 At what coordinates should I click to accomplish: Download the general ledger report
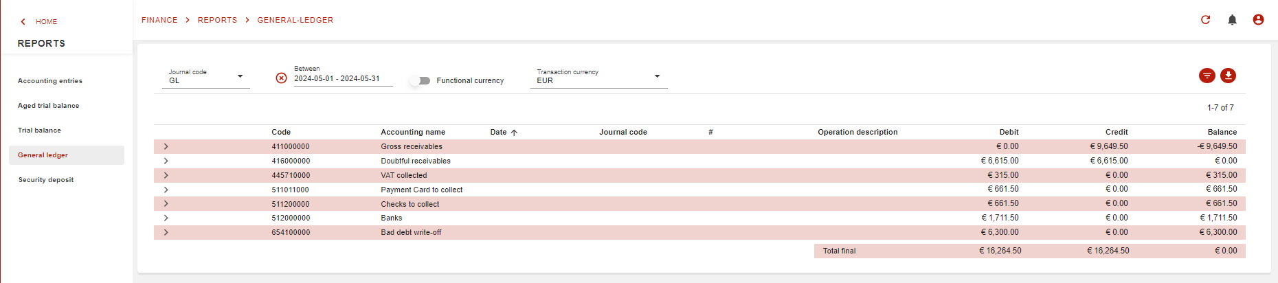click(x=1228, y=76)
